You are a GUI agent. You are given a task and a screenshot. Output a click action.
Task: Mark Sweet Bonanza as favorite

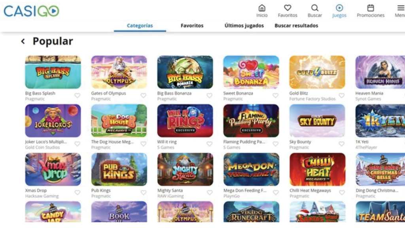tap(276, 96)
